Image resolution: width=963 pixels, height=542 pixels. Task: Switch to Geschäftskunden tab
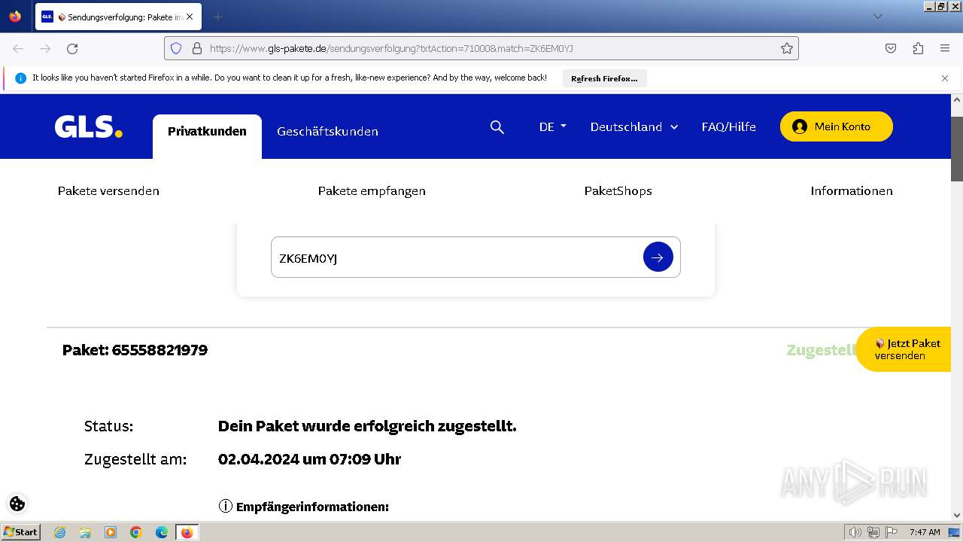tap(327, 131)
